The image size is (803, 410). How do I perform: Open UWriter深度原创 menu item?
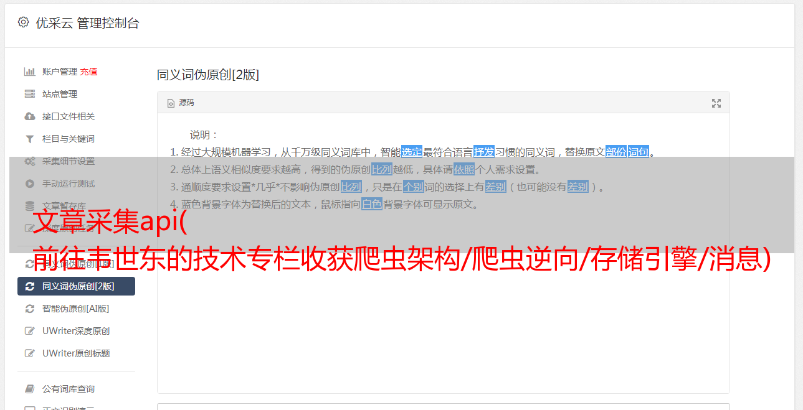coord(76,331)
